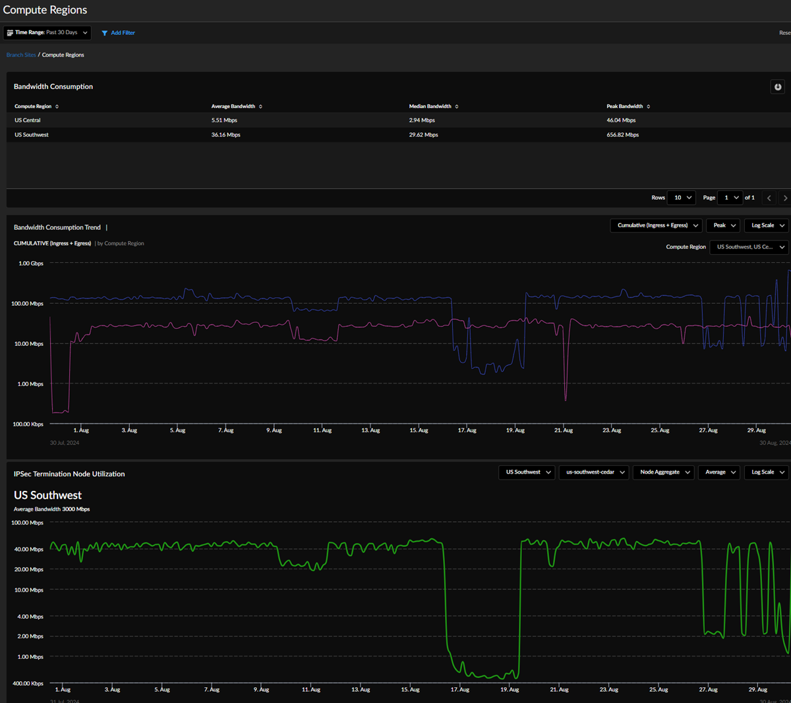Screen dimensions: 791x703
Task: Sort by Median Bandwidth column icon
Action: [457, 107]
